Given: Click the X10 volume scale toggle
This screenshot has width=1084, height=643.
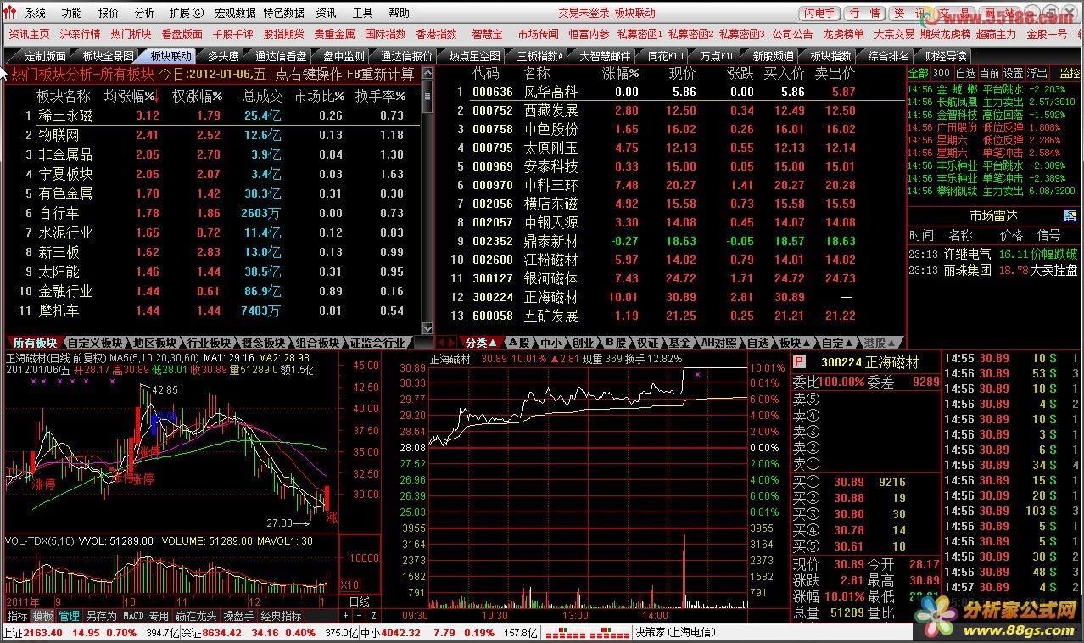Looking at the screenshot, I should (349, 585).
